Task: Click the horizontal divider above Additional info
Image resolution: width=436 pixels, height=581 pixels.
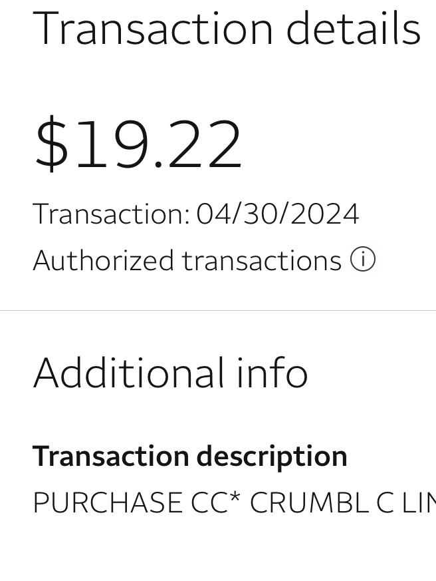Action: click(x=218, y=310)
